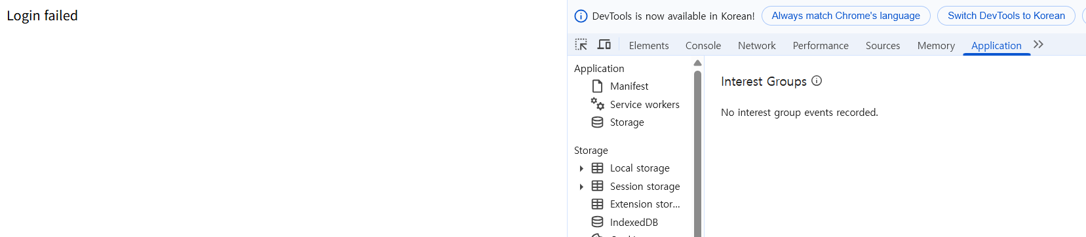Click the IndexedDB database icon

coord(597,222)
